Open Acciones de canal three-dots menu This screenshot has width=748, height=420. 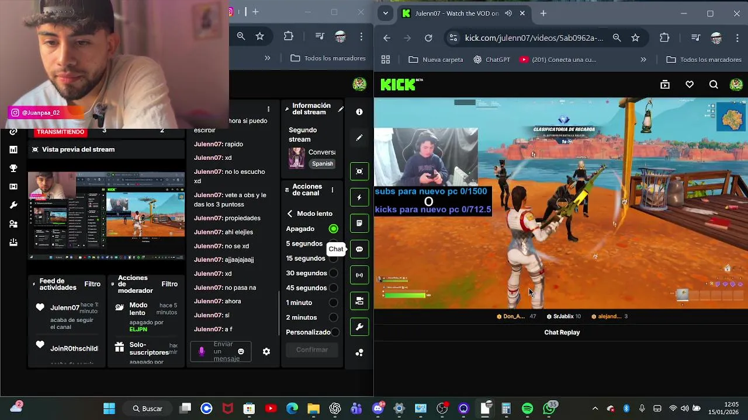[332, 190]
